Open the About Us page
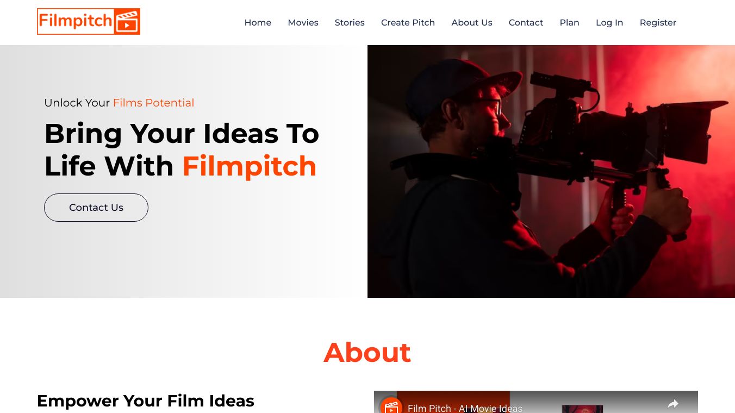735x413 pixels. pos(472,22)
